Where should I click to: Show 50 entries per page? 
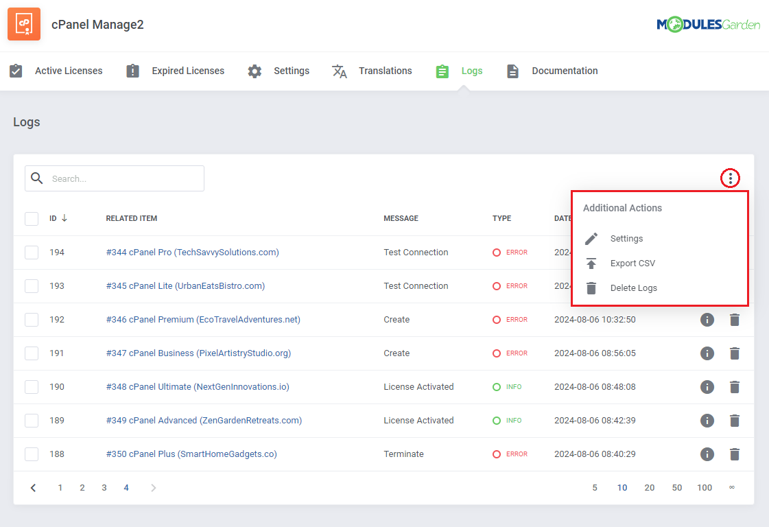[x=677, y=488]
